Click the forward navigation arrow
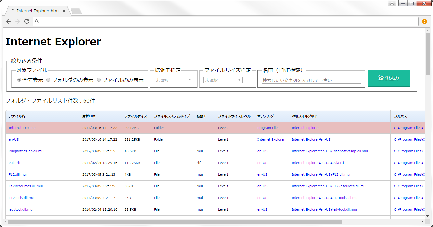433x227 pixels. click(x=18, y=21)
